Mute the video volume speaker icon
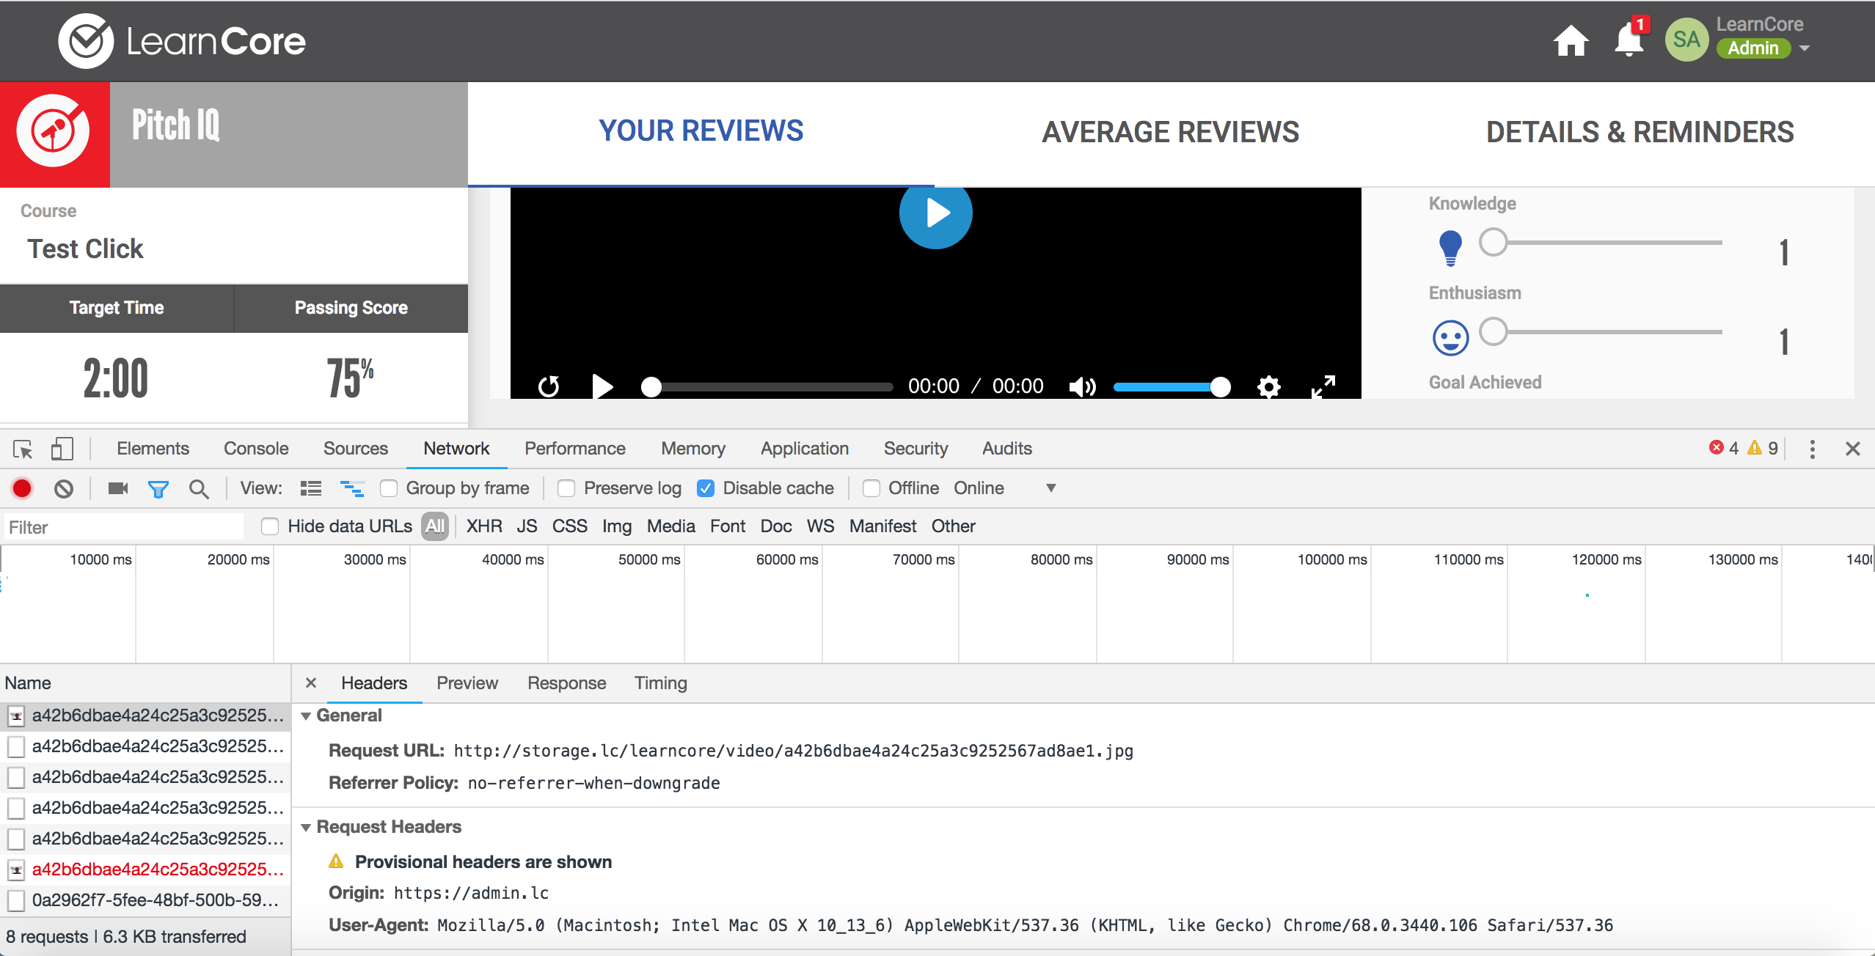The width and height of the screenshot is (1875, 956). click(x=1082, y=386)
